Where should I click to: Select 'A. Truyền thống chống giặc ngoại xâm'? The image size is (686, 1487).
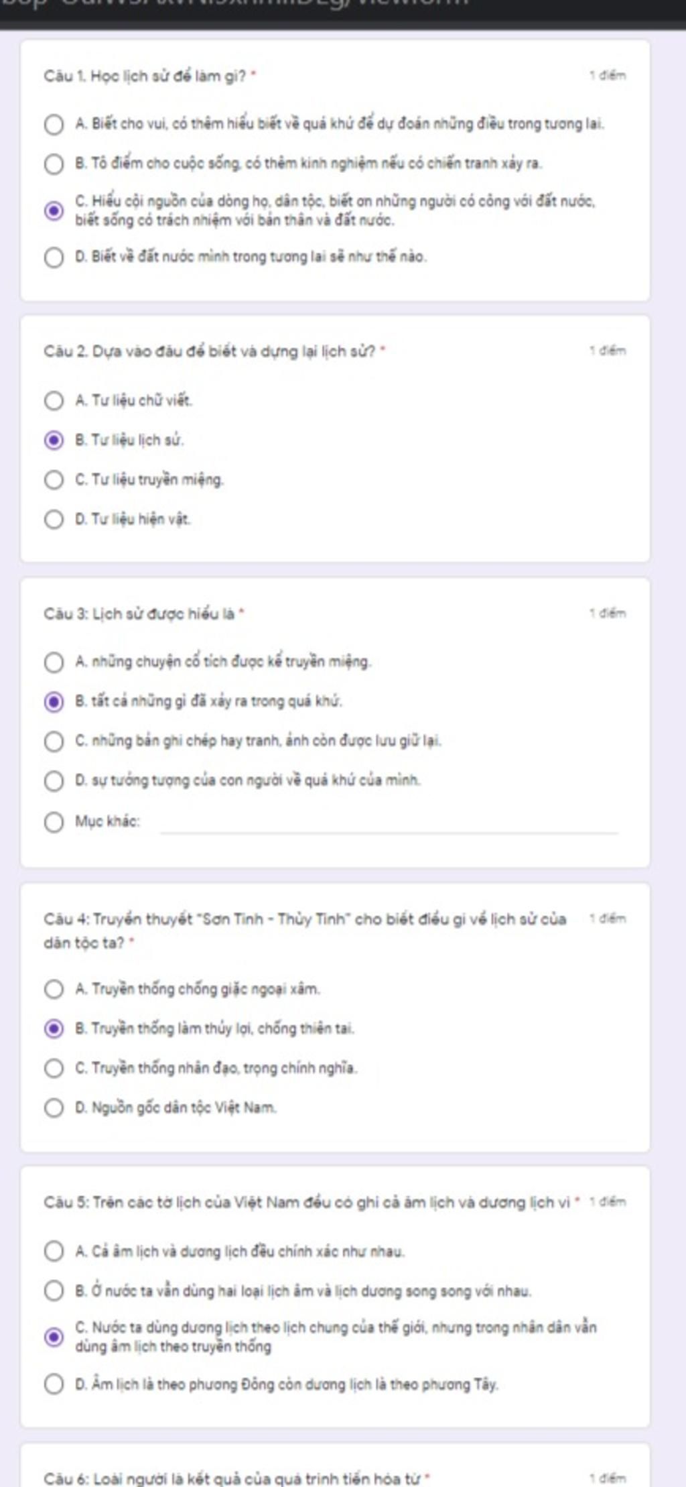tap(54, 990)
